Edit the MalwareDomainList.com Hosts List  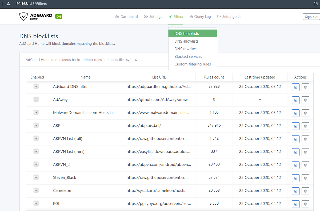[x=295, y=113]
